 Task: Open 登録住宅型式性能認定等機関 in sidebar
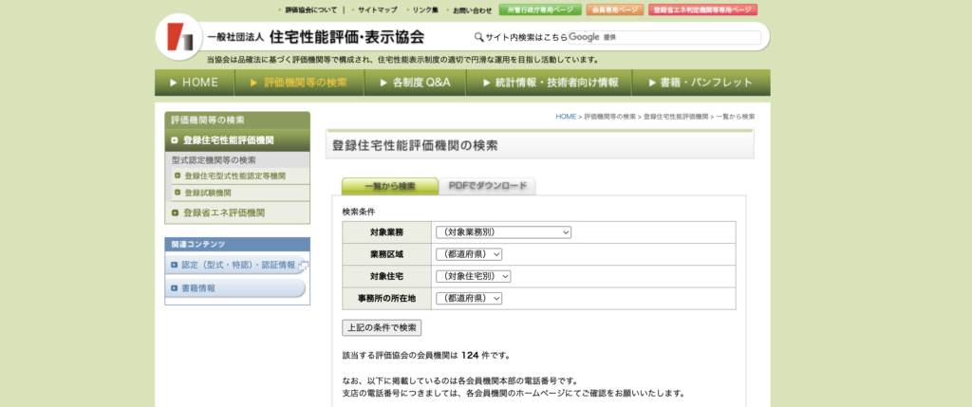pyautogui.click(x=235, y=176)
